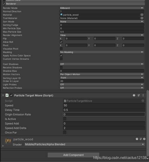Open the Material object picker for particle_wood
This screenshot has height=162, width=149.
(x=142, y=15)
